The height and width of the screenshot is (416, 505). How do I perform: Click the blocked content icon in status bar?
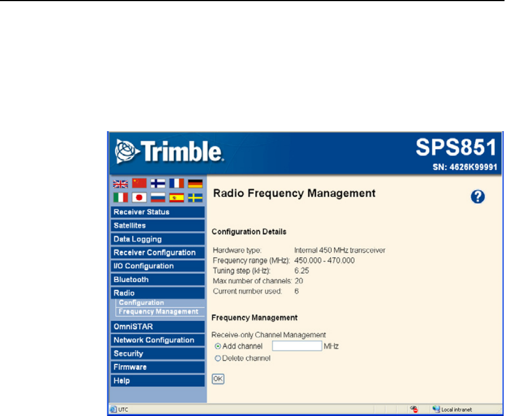(414, 409)
